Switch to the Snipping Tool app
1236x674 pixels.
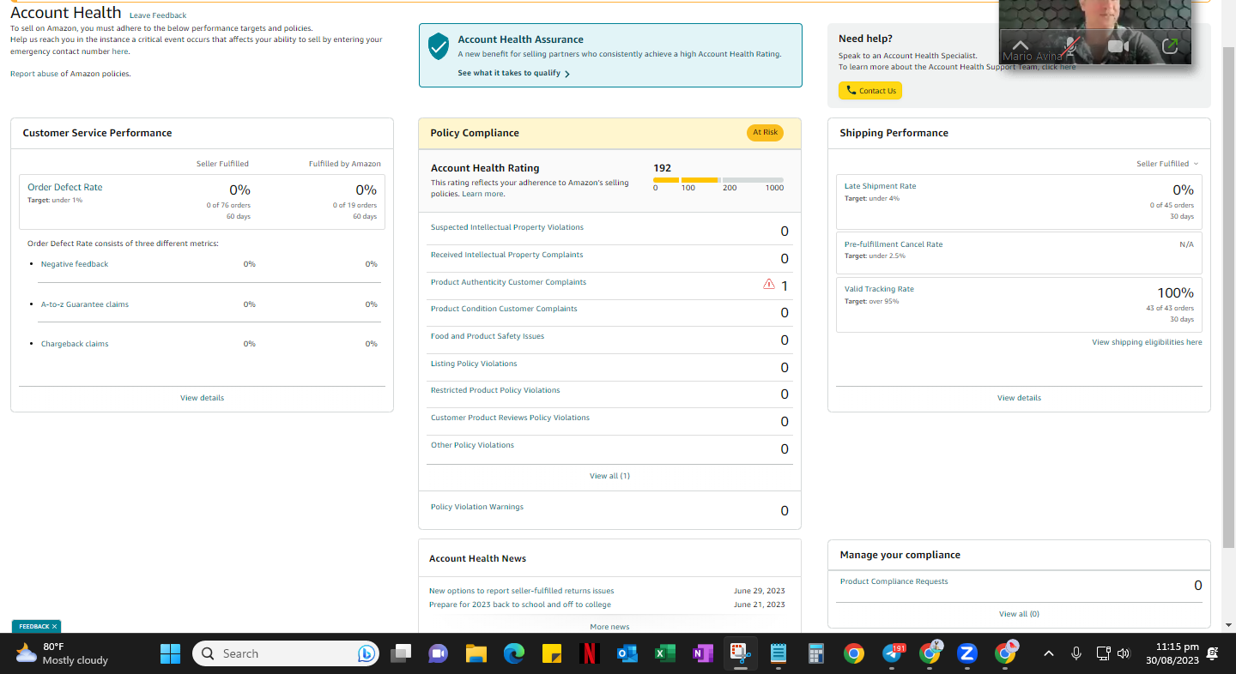point(740,653)
